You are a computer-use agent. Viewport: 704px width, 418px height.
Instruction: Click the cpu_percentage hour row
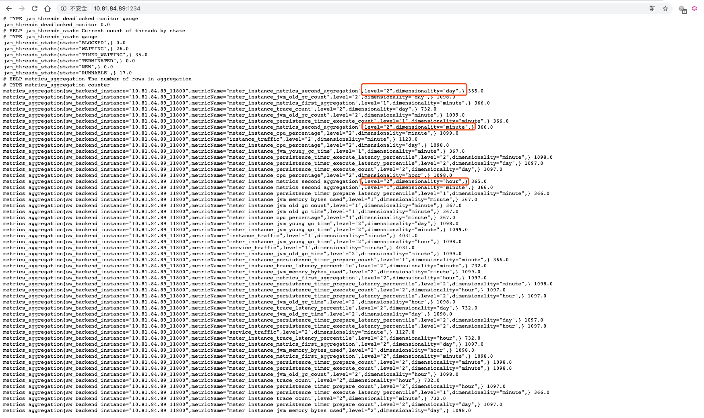(228, 175)
